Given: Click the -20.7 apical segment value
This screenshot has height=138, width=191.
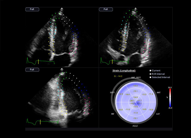Looking at the screenshot, I should click(132, 101).
